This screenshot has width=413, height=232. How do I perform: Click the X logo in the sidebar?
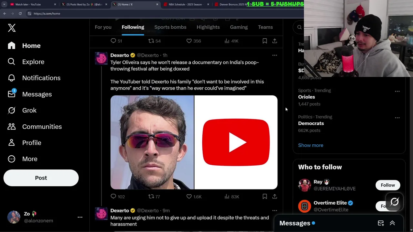(12, 28)
